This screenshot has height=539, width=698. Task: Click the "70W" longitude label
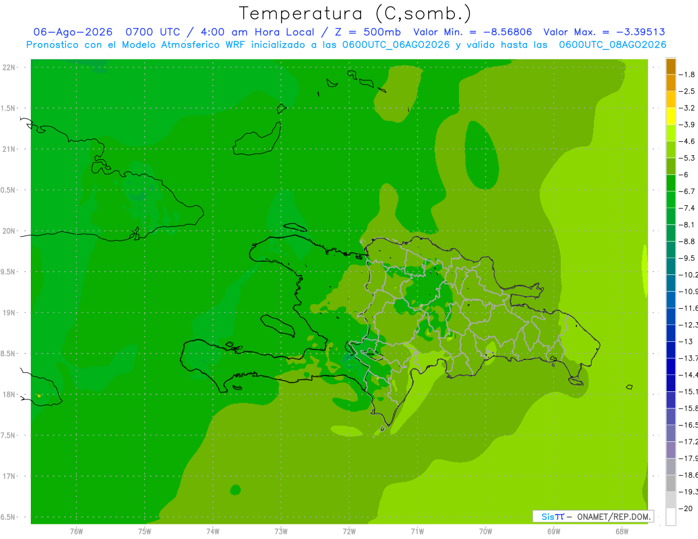click(x=486, y=531)
